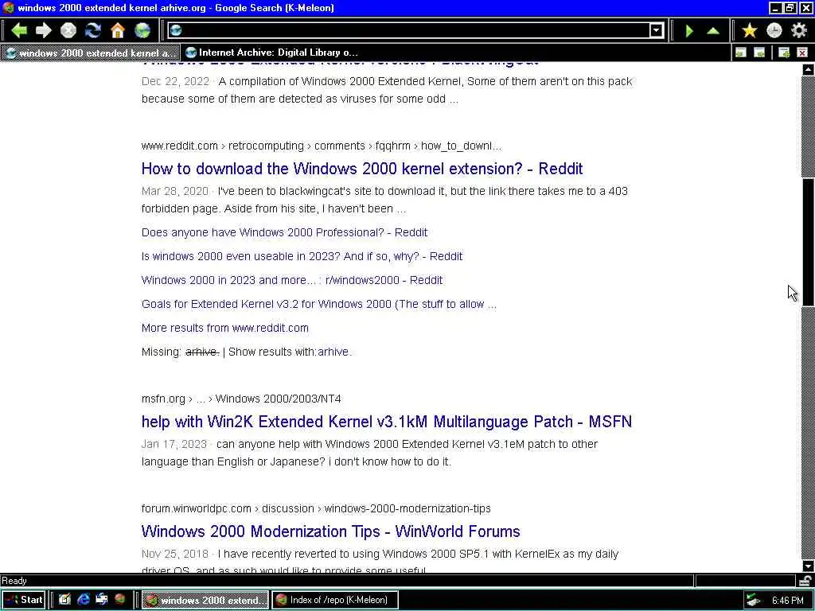The image size is (815, 611).
Task: Open the home page via house icon
Action: [118, 31]
